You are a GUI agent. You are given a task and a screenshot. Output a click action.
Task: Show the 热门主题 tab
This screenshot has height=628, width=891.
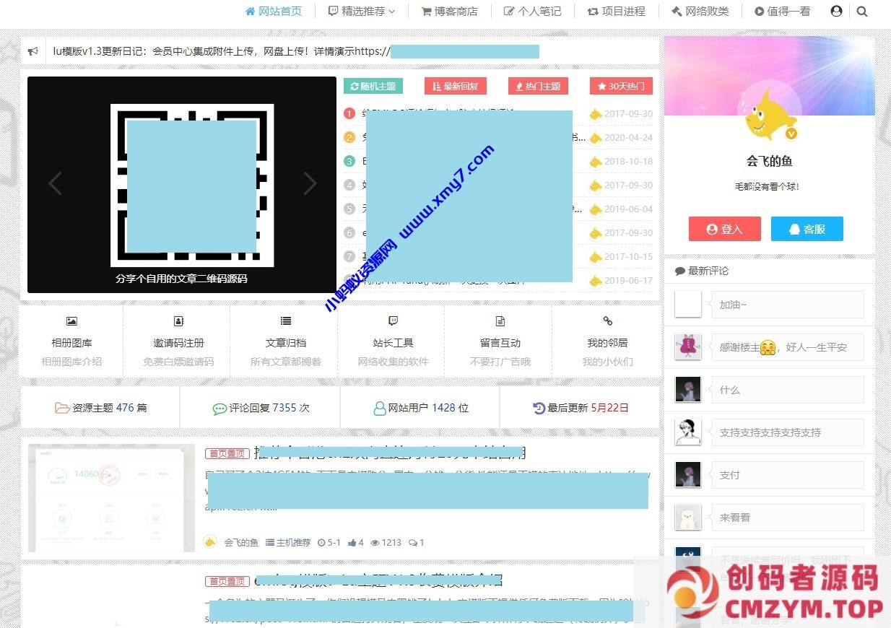[x=538, y=86]
